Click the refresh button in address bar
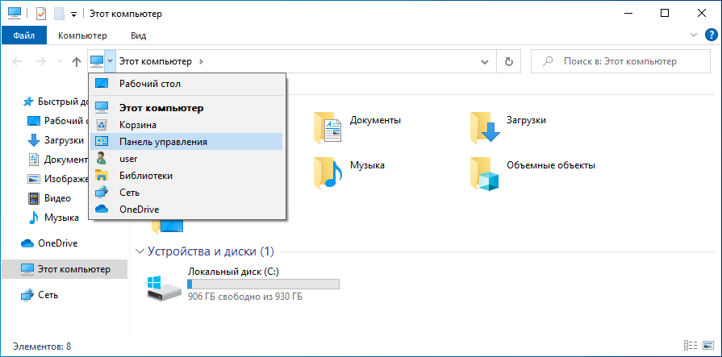Image resolution: width=722 pixels, height=357 pixels. 508,61
